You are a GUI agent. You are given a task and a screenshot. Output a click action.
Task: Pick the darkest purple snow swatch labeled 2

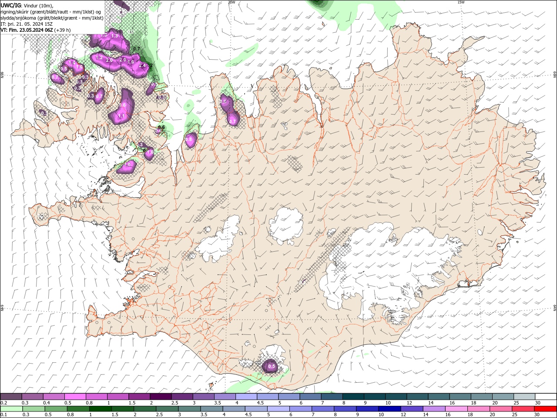(x=161, y=397)
